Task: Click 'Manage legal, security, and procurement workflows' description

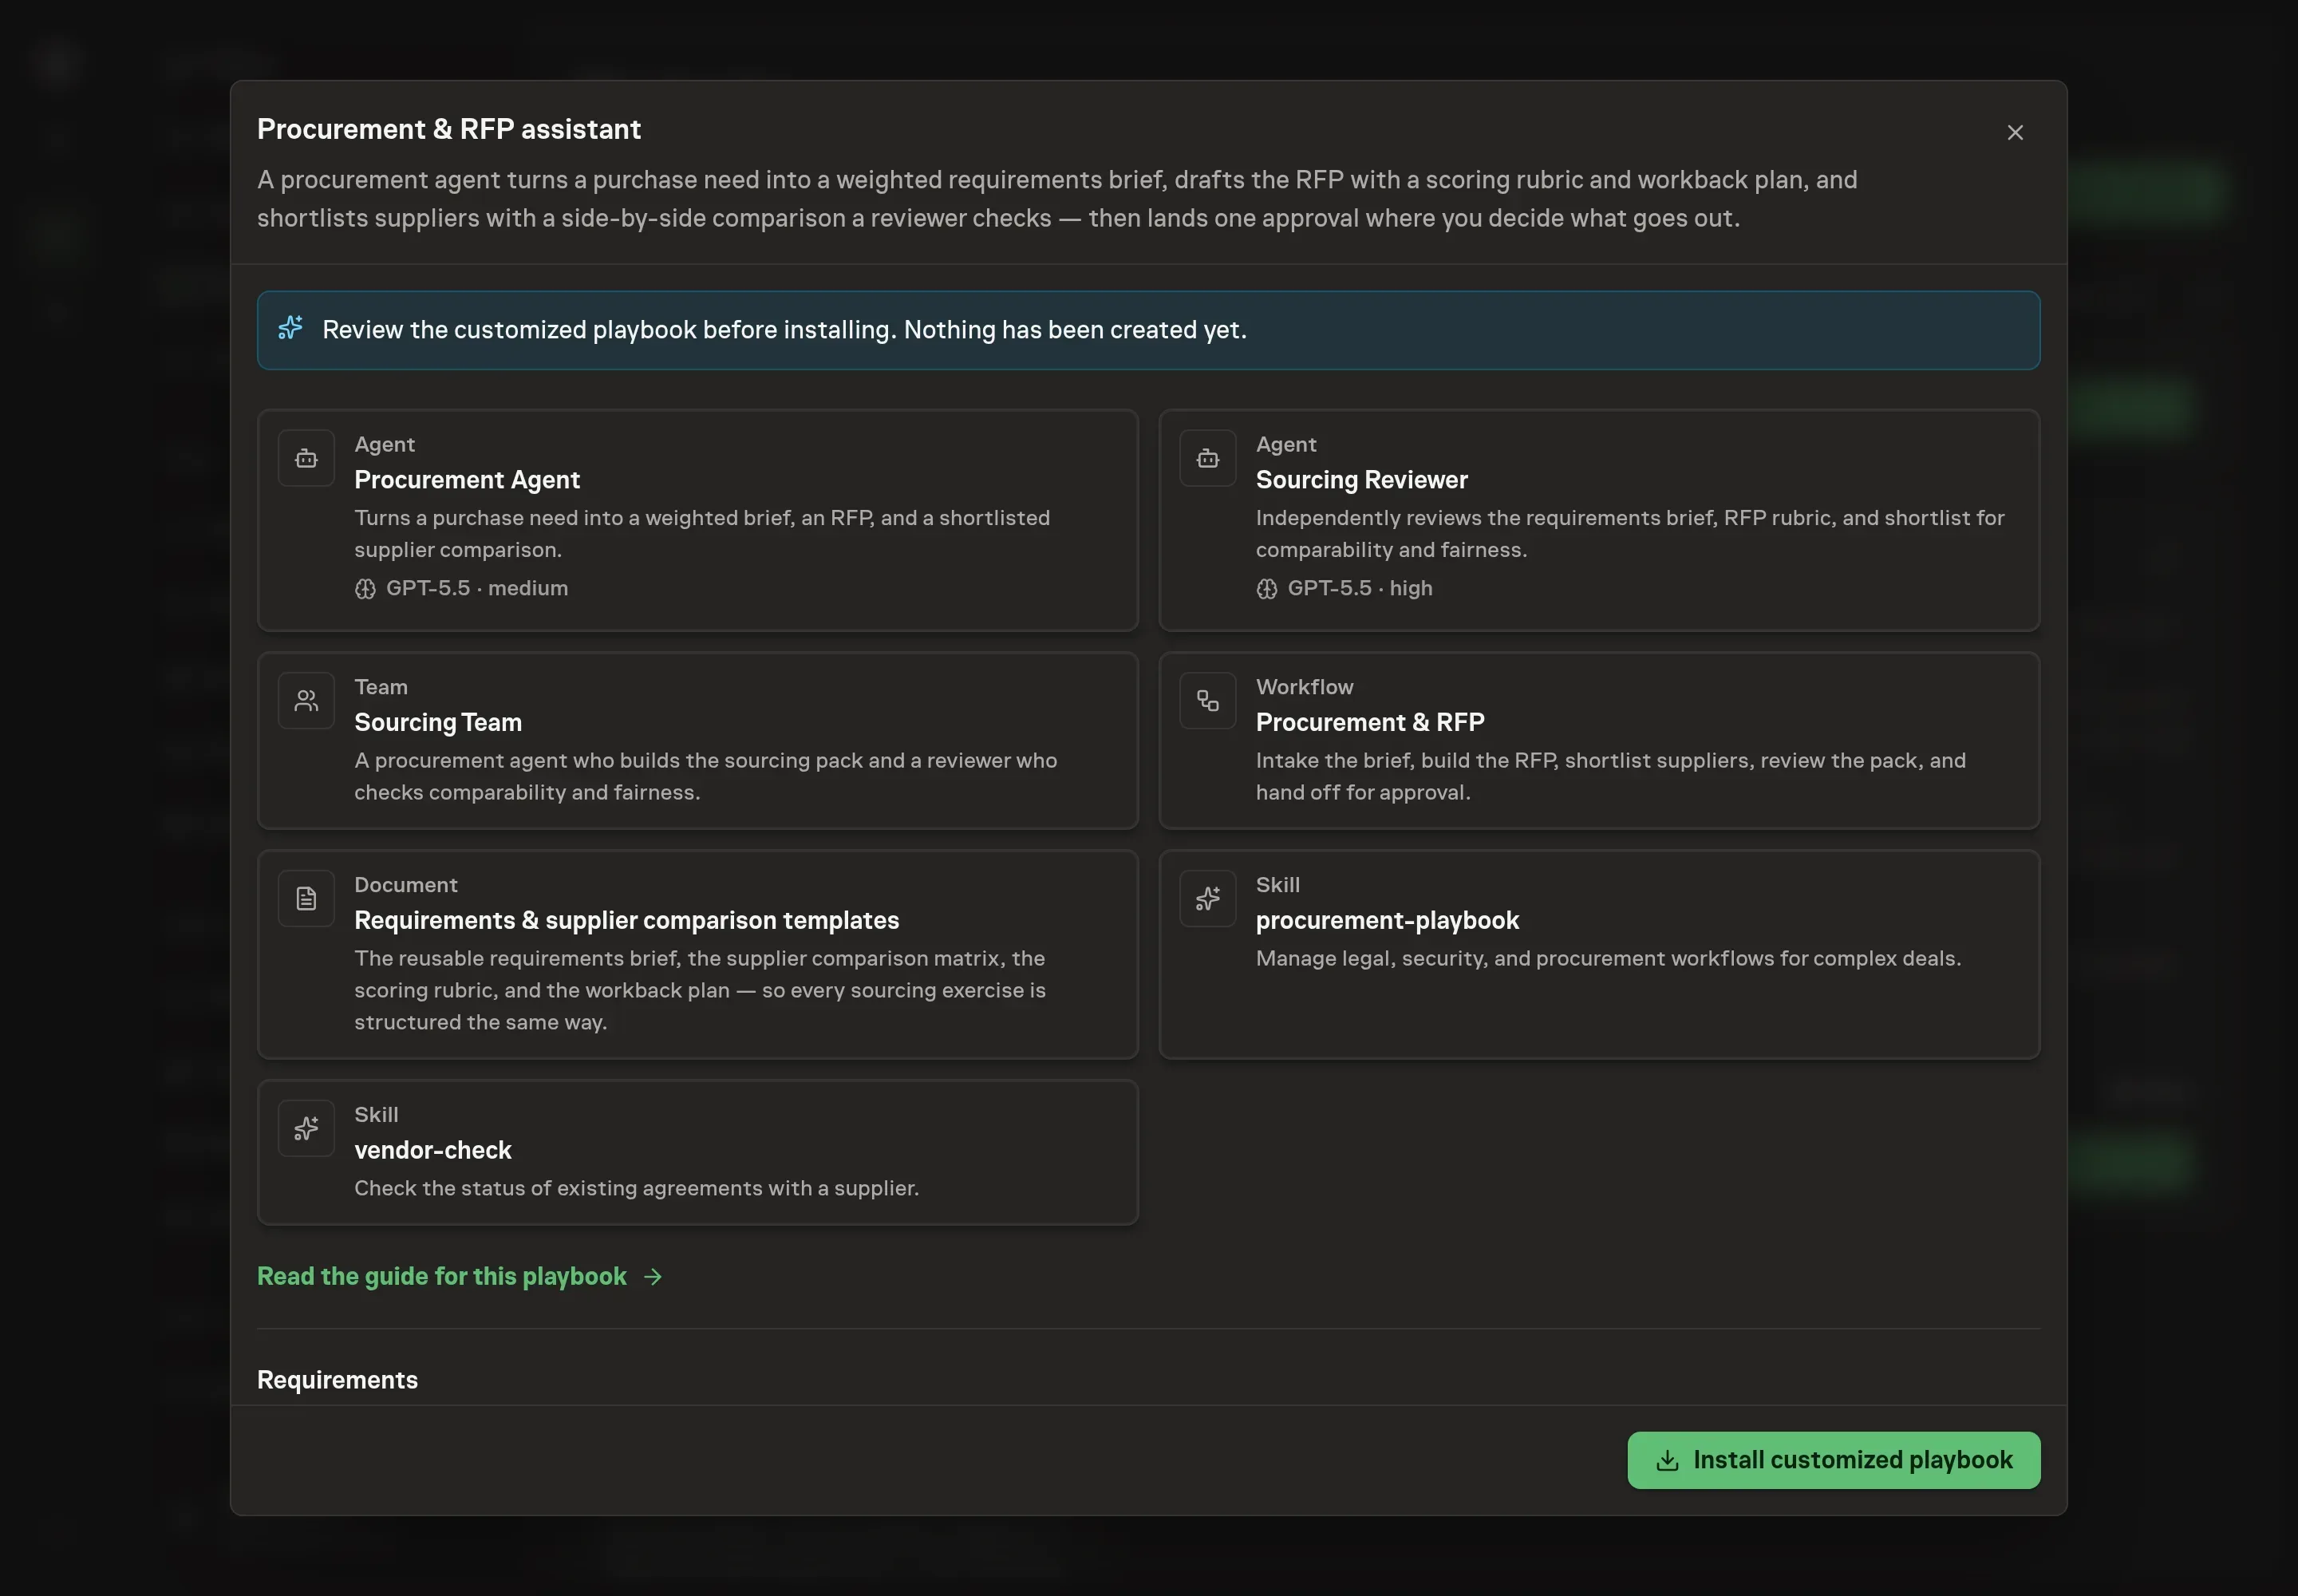Action: point(1608,959)
